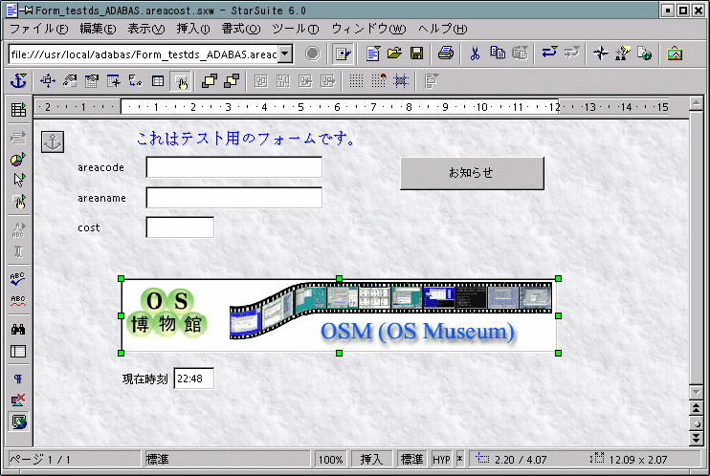This screenshot has height=476, width=710.
Task: Toggle helplines while moving icon
Action: 400,81
